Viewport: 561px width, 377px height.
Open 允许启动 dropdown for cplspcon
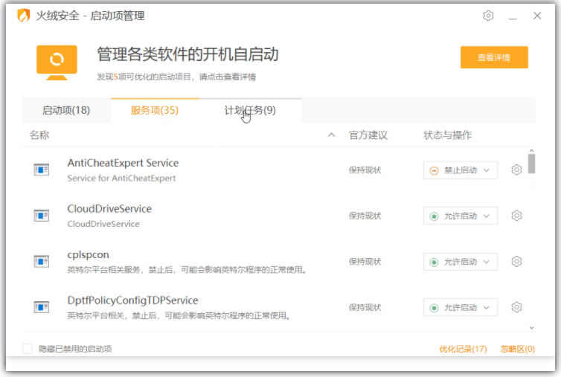tap(460, 262)
